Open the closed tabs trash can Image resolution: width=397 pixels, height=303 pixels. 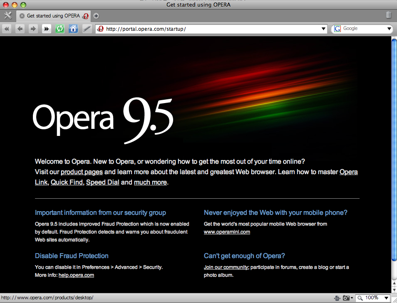pos(388,15)
